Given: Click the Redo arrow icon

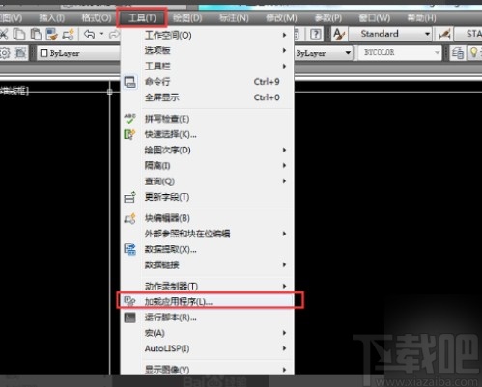Looking at the screenshot, I should (114, 34).
